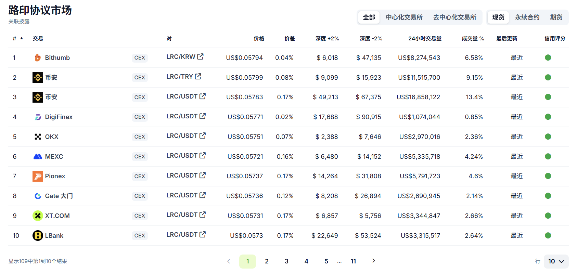Go to page 11 of results
Screen dimensions: 577x273
(x=353, y=261)
